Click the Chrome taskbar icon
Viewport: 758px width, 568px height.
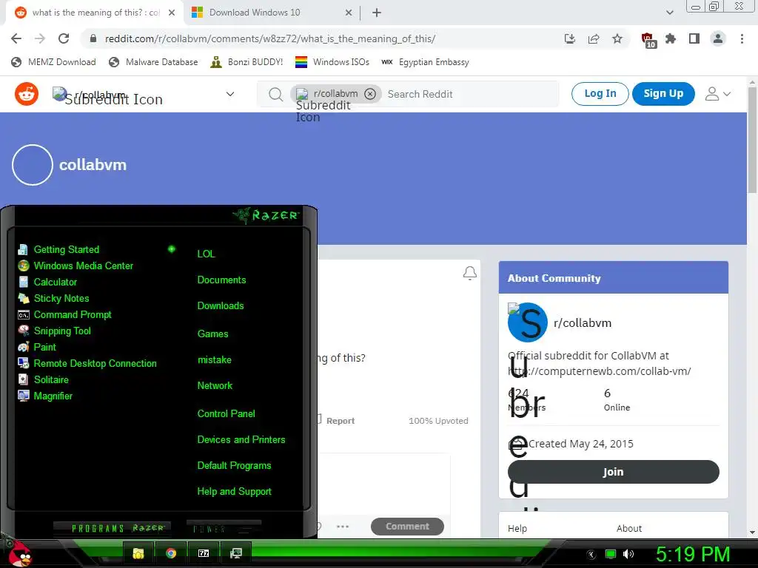click(x=171, y=553)
